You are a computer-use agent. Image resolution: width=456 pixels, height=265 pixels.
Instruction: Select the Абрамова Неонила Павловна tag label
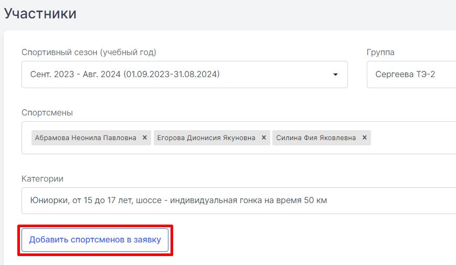[x=86, y=138]
